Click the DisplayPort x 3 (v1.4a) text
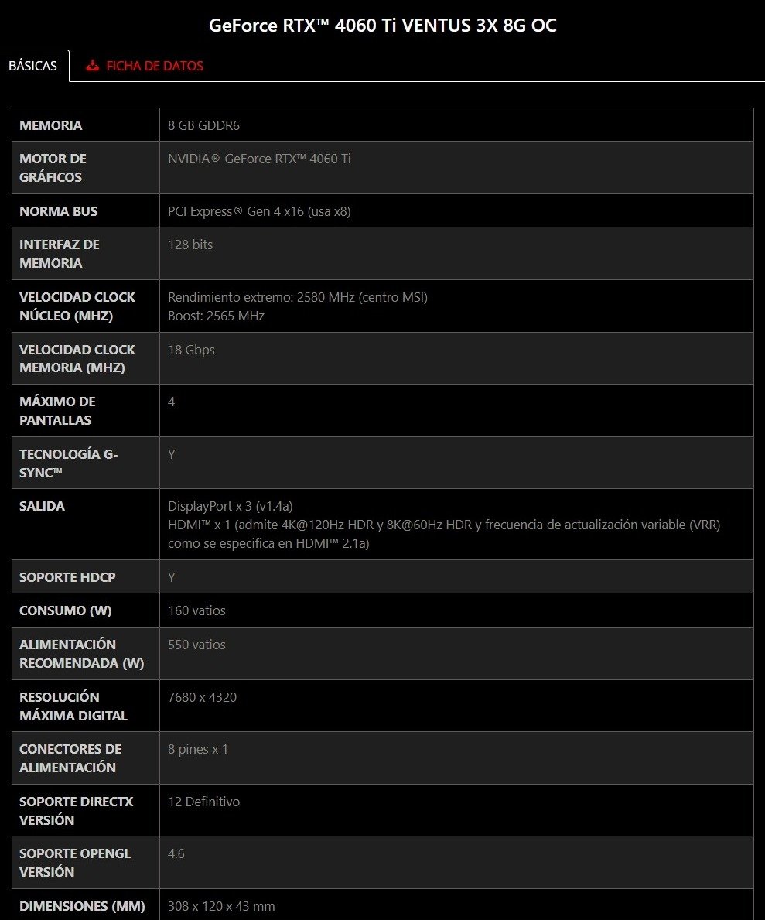765x920 pixels. pyautogui.click(x=230, y=506)
